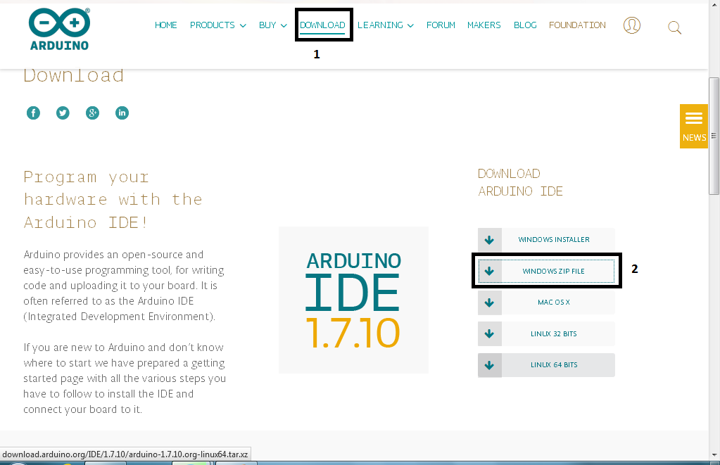Download the LINUX 64 BITS version
The height and width of the screenshot is (465, 720).
pos(546,365)
